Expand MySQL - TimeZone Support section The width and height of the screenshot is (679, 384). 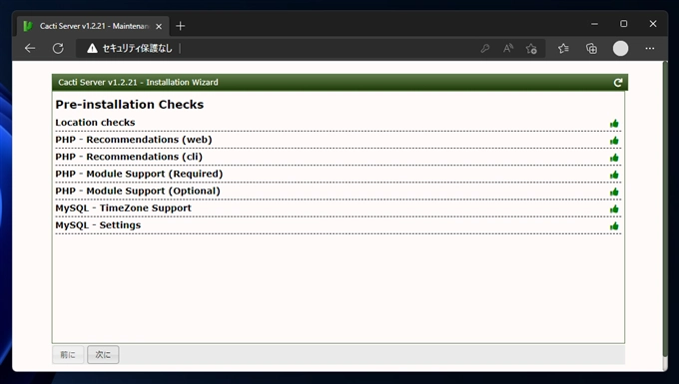click(338, 208)
